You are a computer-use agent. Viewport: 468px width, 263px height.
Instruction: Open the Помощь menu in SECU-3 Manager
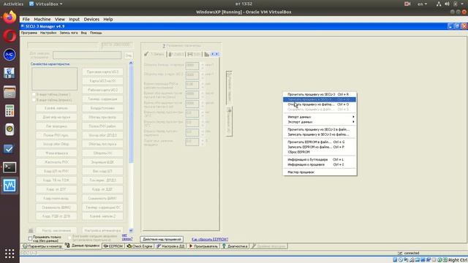[x=96, y=33]
